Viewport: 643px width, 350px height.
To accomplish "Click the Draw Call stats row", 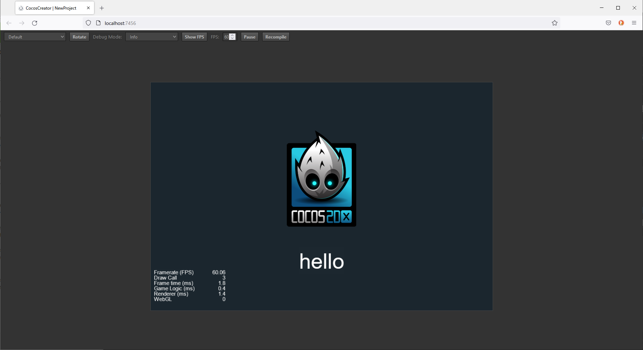I will (190, 278).
